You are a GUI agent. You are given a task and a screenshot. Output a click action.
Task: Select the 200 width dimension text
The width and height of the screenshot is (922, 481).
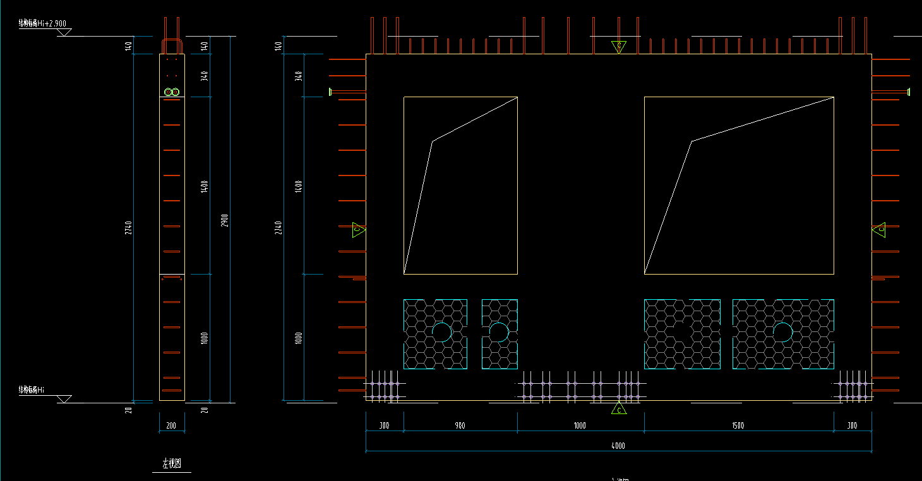click(171, 426)
